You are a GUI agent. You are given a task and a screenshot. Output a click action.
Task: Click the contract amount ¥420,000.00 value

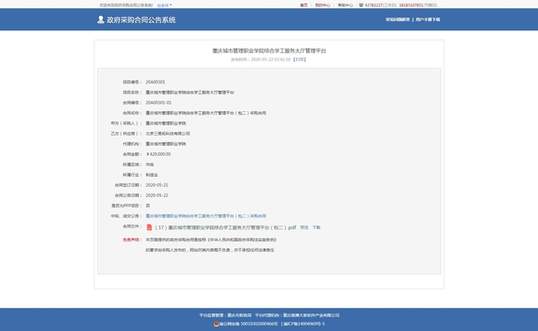(159, 154)
